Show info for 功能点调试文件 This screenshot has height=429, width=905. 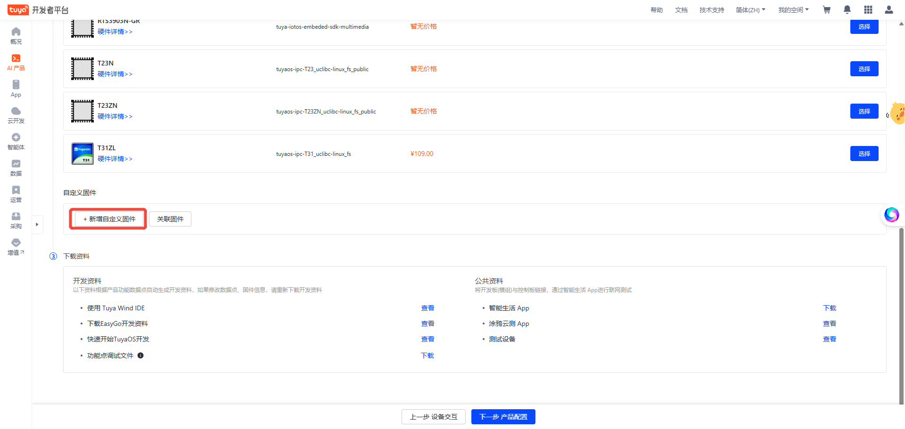click(x=140, y=356)
